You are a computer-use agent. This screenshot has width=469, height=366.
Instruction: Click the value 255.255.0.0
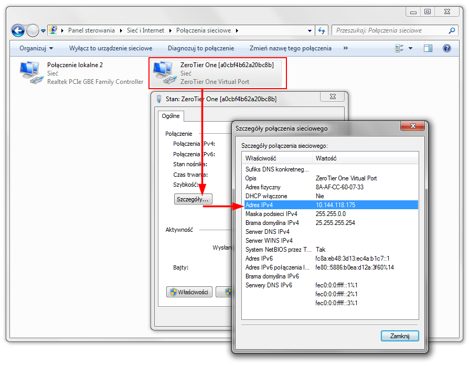pyautogui.click(x=331, y=214)
